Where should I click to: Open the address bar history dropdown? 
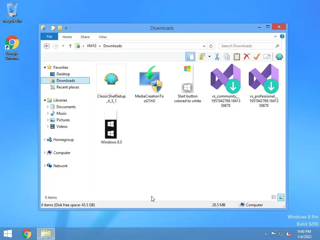(204, 46)
